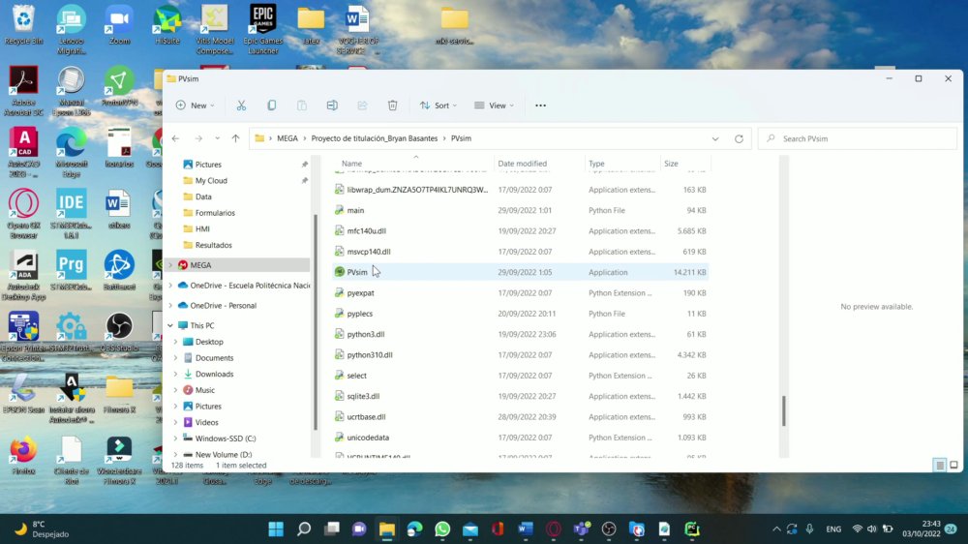Viewport: 968px width, 544px height.
Task: Click the Copy icon in toolbar
Action: [x=272, y=106]
